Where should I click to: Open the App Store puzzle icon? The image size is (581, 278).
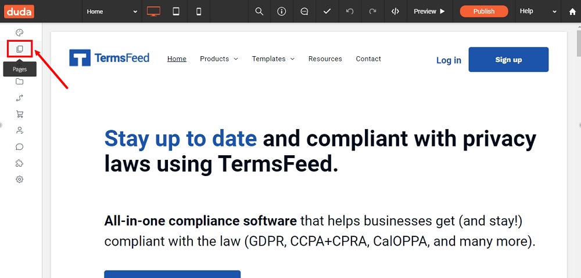(x=20, y=163)
